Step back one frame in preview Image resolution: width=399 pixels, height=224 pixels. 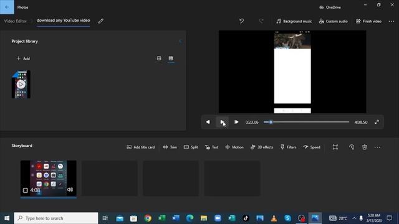point(208,122)
